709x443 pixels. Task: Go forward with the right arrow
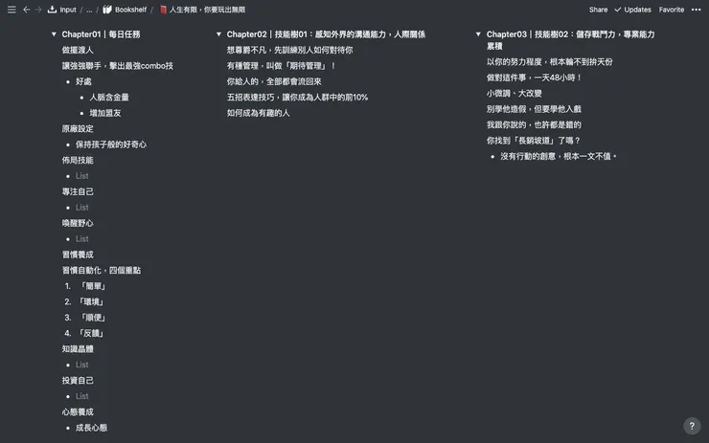38,10
